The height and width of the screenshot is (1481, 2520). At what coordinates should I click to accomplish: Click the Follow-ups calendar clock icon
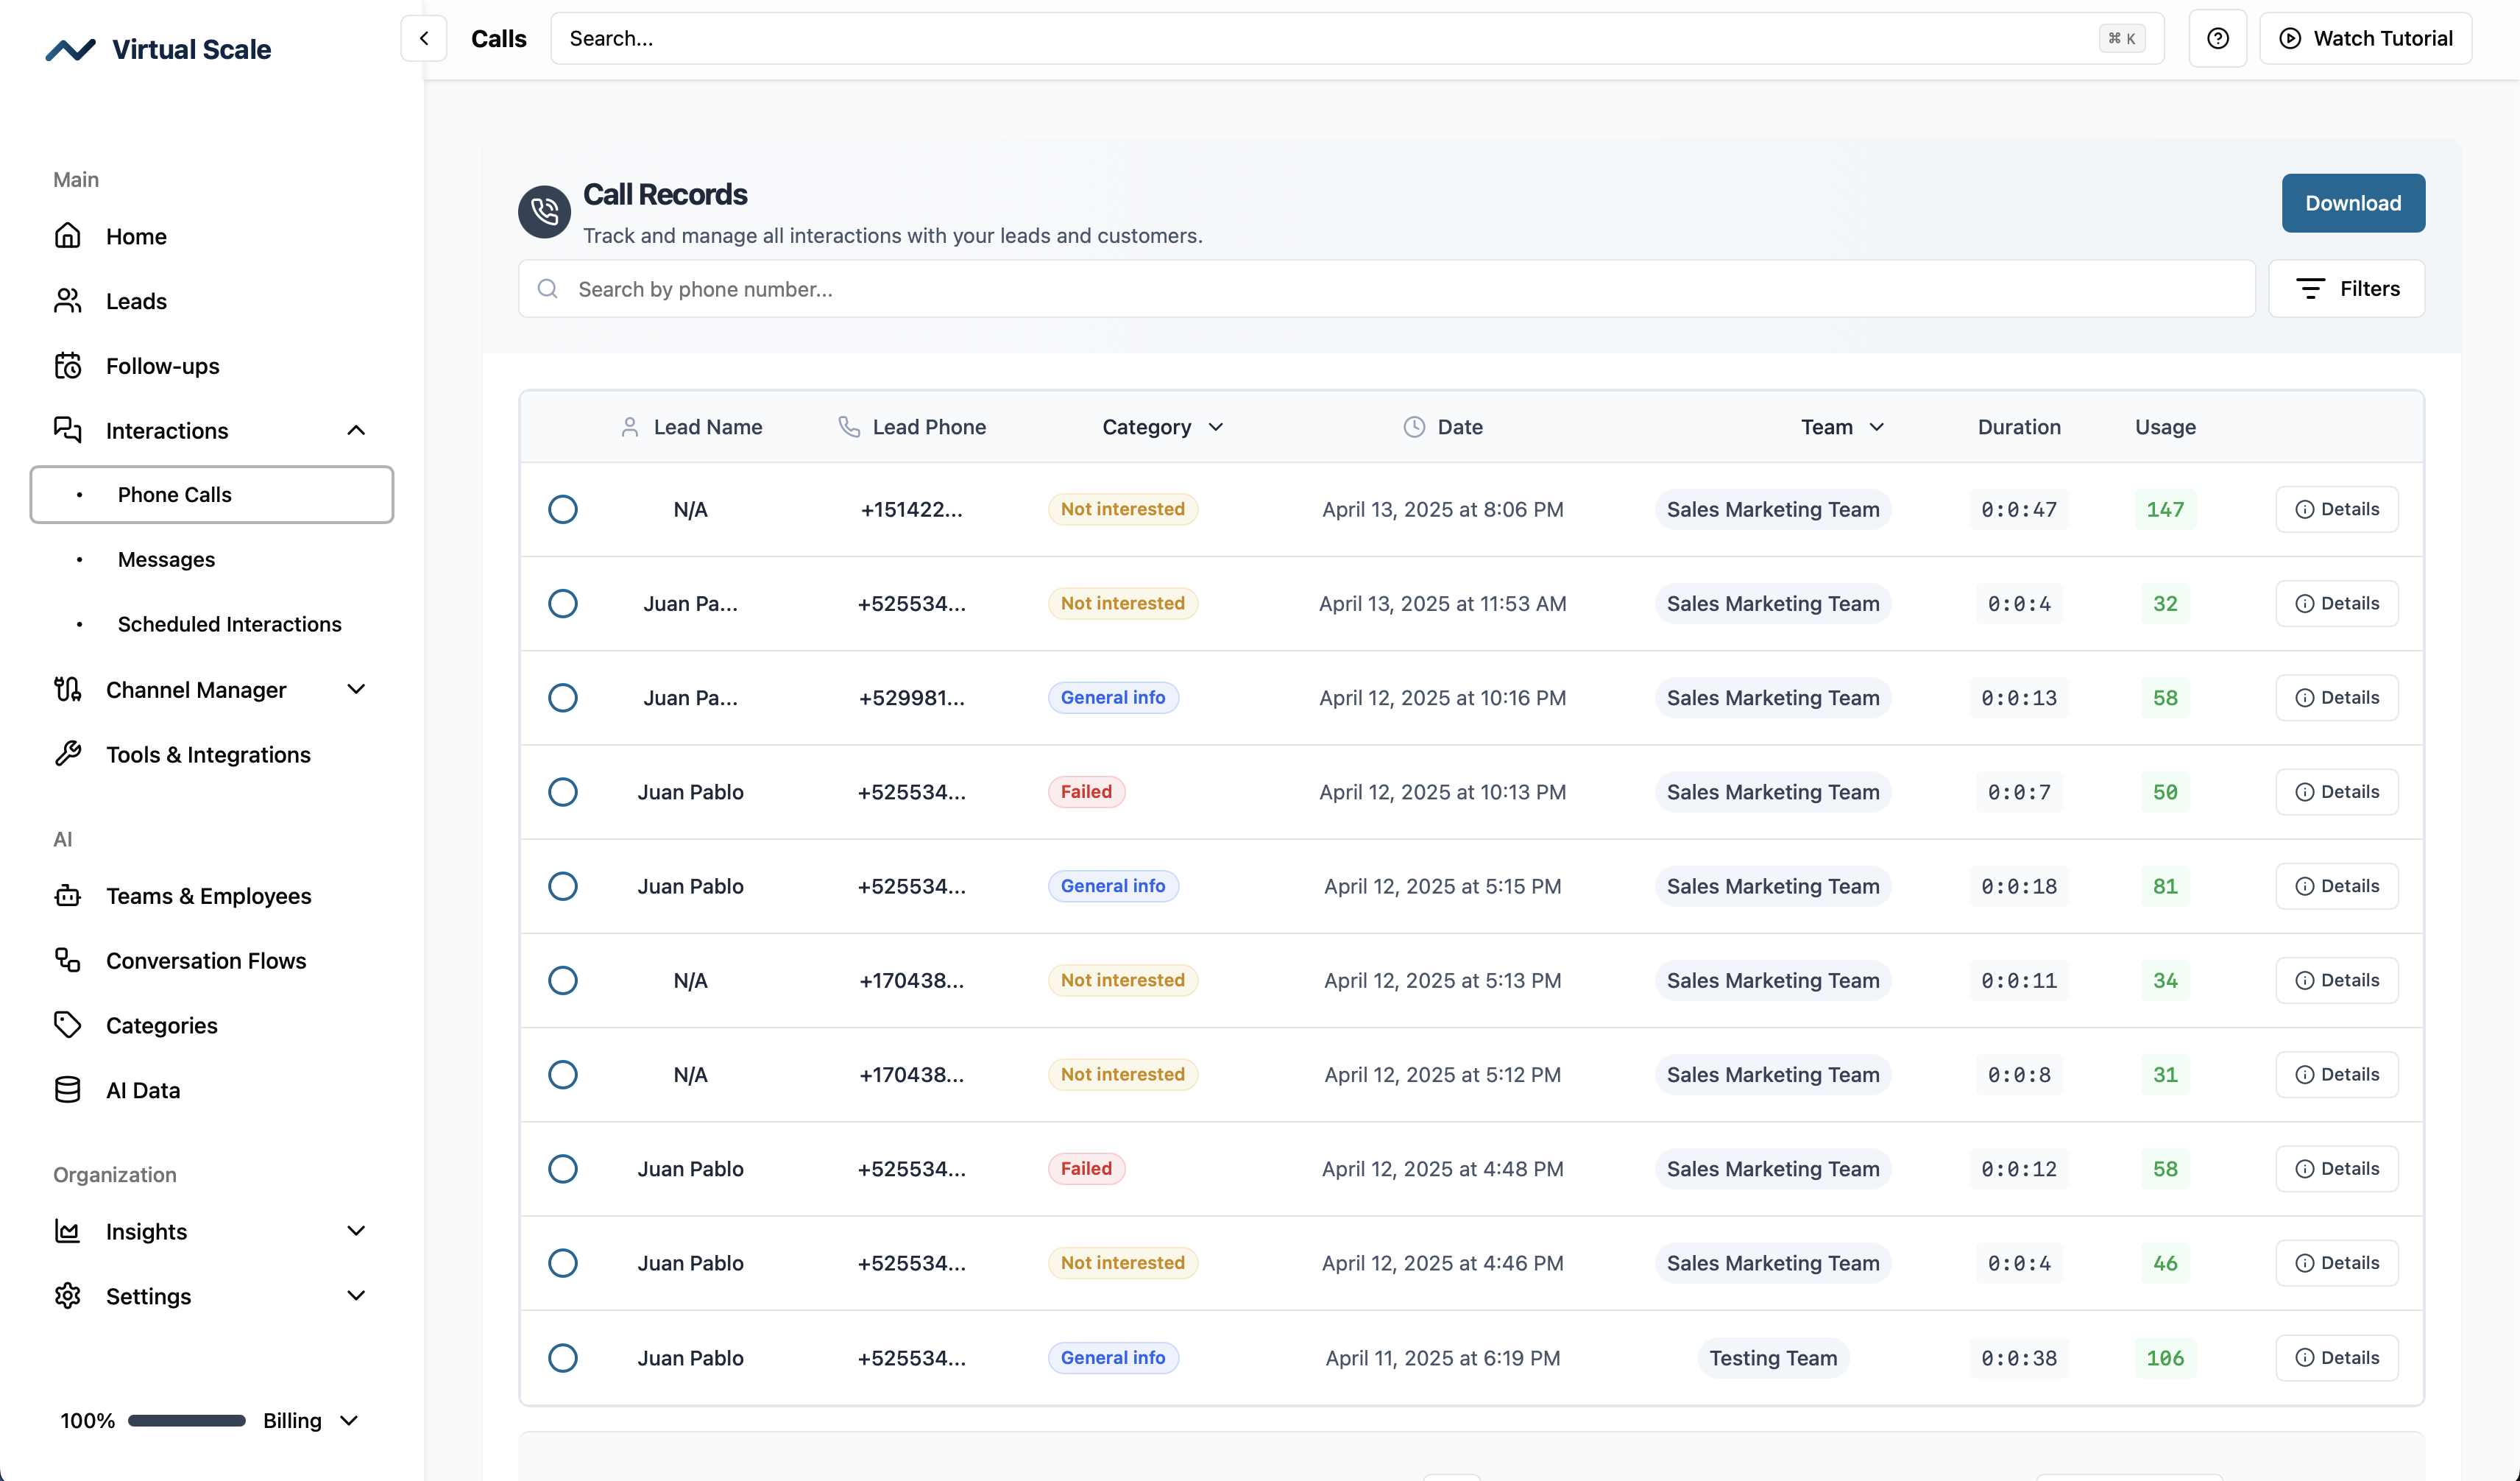tap(67, 366)
